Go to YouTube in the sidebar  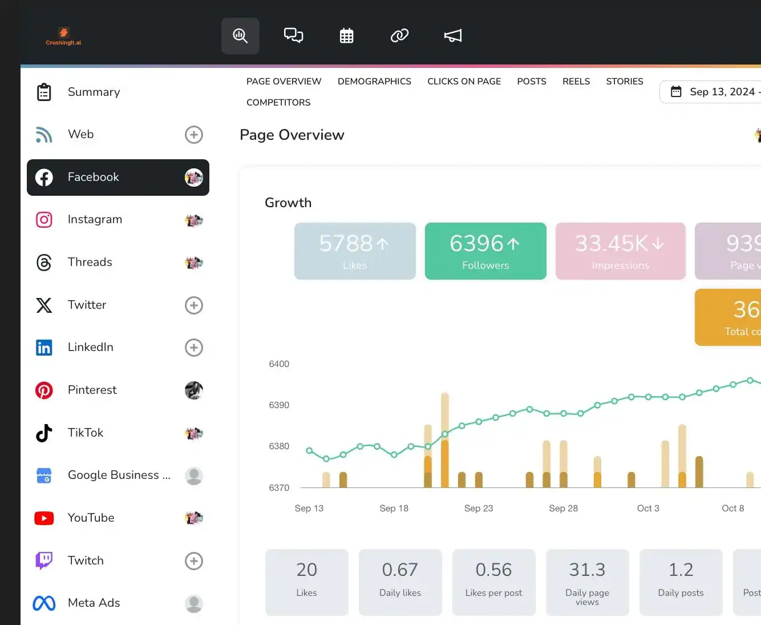pyautogui.click(x=118, y=518)
